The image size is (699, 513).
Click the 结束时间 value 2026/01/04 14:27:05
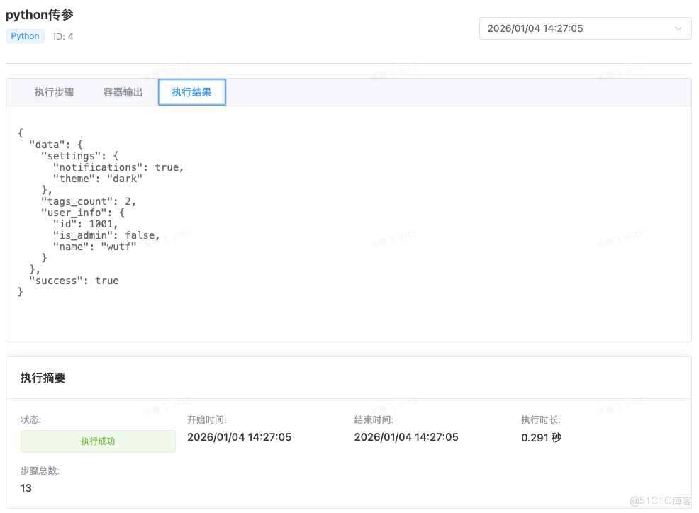[406, 437]
